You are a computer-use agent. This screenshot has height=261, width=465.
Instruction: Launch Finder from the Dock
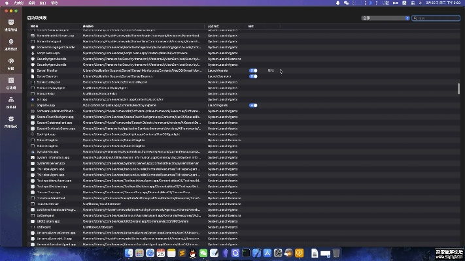129,253
